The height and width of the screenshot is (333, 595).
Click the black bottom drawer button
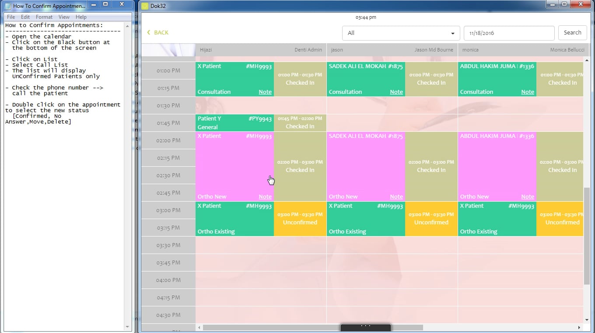(x=365, y=327)
